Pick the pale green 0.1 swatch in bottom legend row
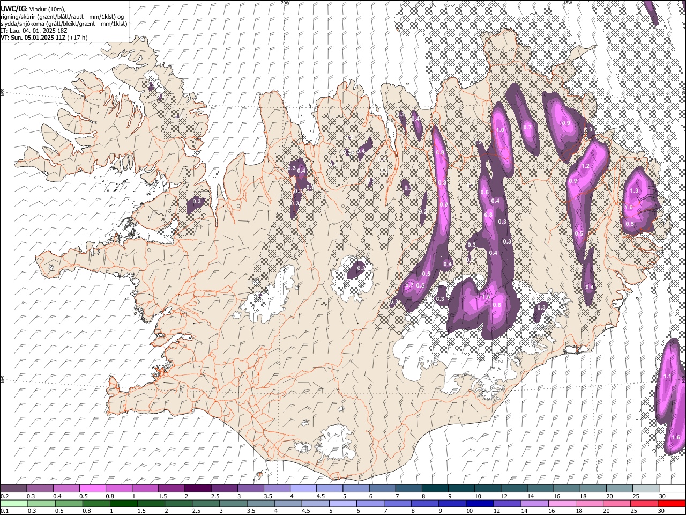Image resolution: width=686 pixels, height=515 pixels. pos(14,504)
